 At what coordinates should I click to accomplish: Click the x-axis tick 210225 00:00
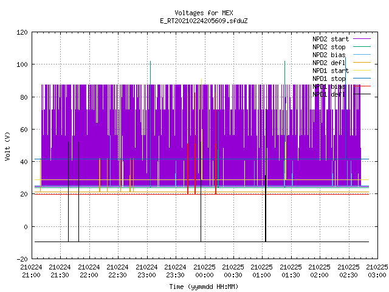click(x=204, y=271)
